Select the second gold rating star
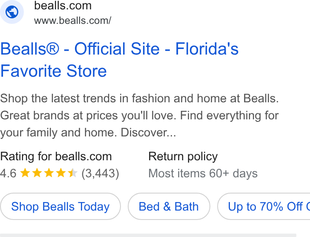310x237 pixels. click(37, 173)
